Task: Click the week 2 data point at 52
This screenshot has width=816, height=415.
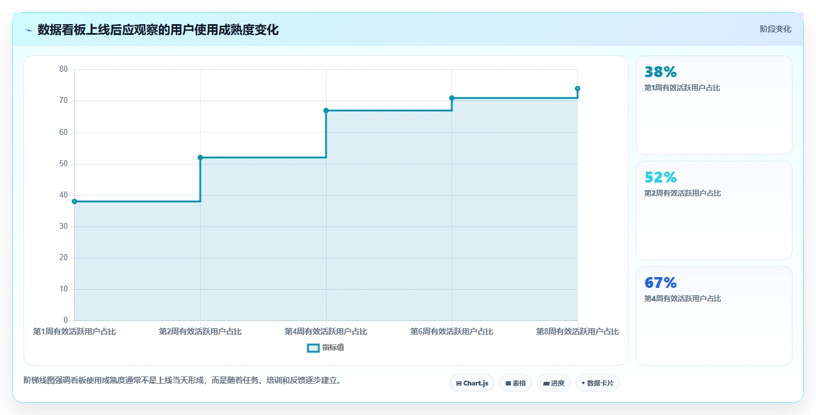Action: coord(200,158)
